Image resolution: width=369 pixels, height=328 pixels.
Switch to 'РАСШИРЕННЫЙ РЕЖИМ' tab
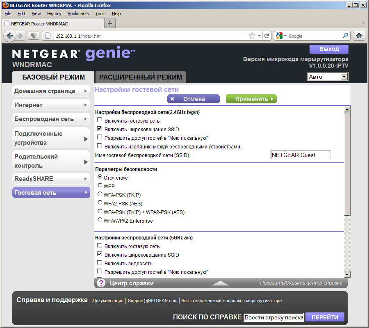[141, 77]
